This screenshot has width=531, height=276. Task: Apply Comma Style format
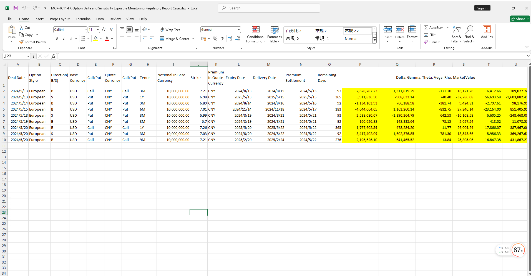coord(222,39)
